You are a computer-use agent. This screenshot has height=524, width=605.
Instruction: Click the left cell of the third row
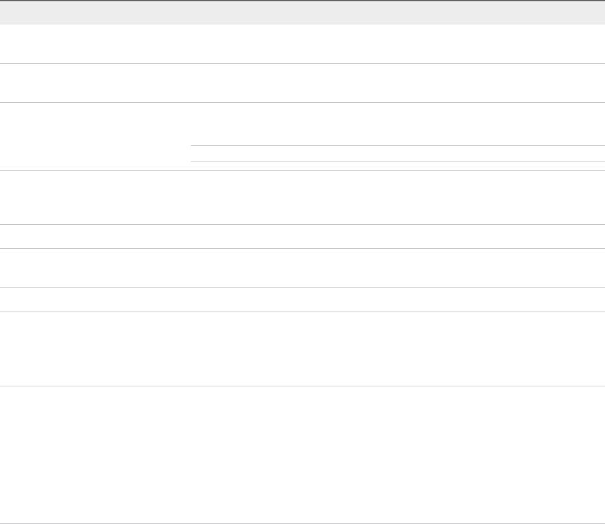coord(96,136)
